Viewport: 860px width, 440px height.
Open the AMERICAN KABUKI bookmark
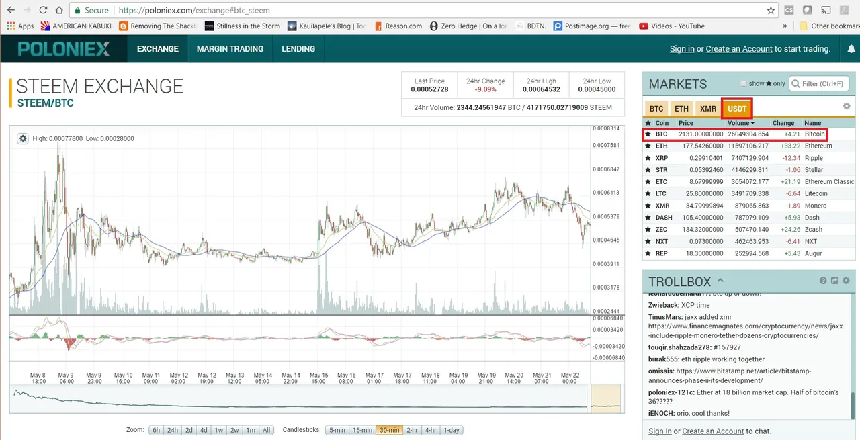tap(76, 26)
